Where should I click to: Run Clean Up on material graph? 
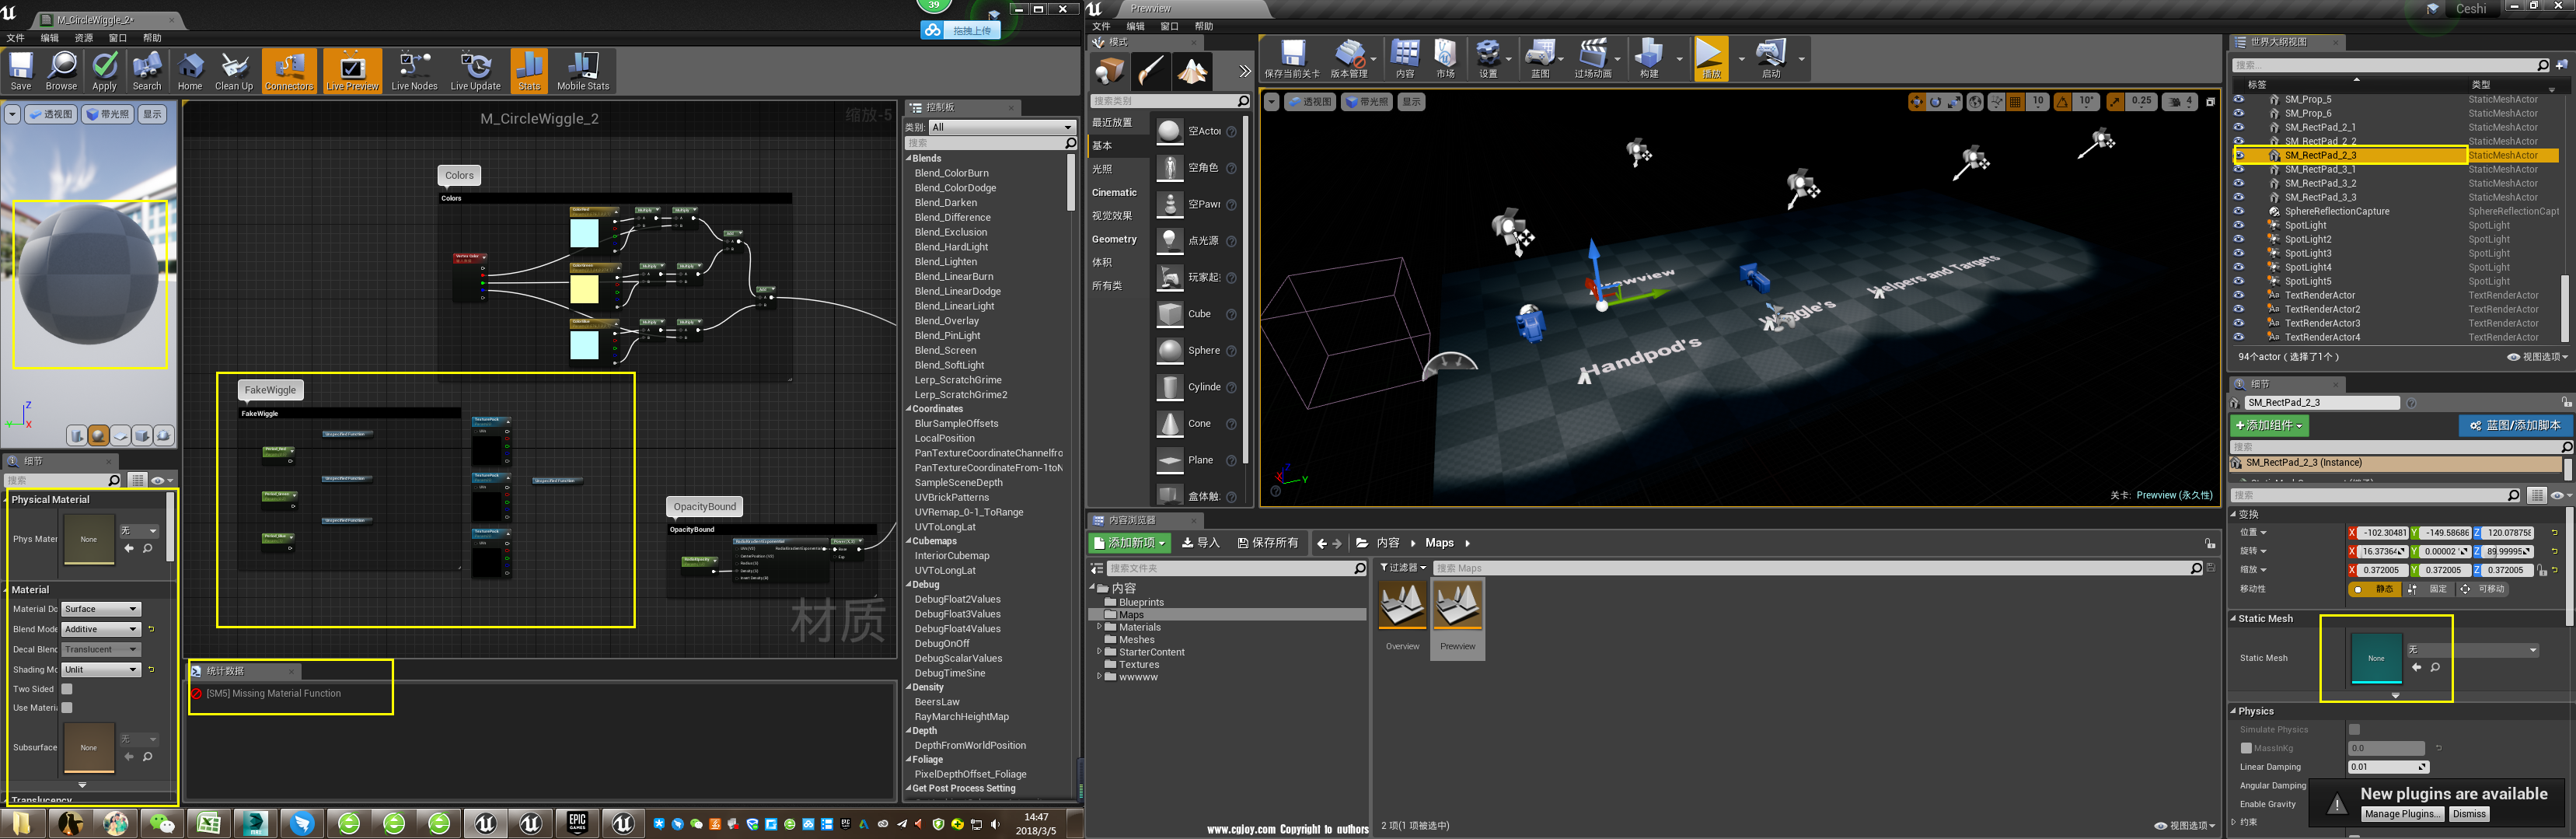coord(234,71)
